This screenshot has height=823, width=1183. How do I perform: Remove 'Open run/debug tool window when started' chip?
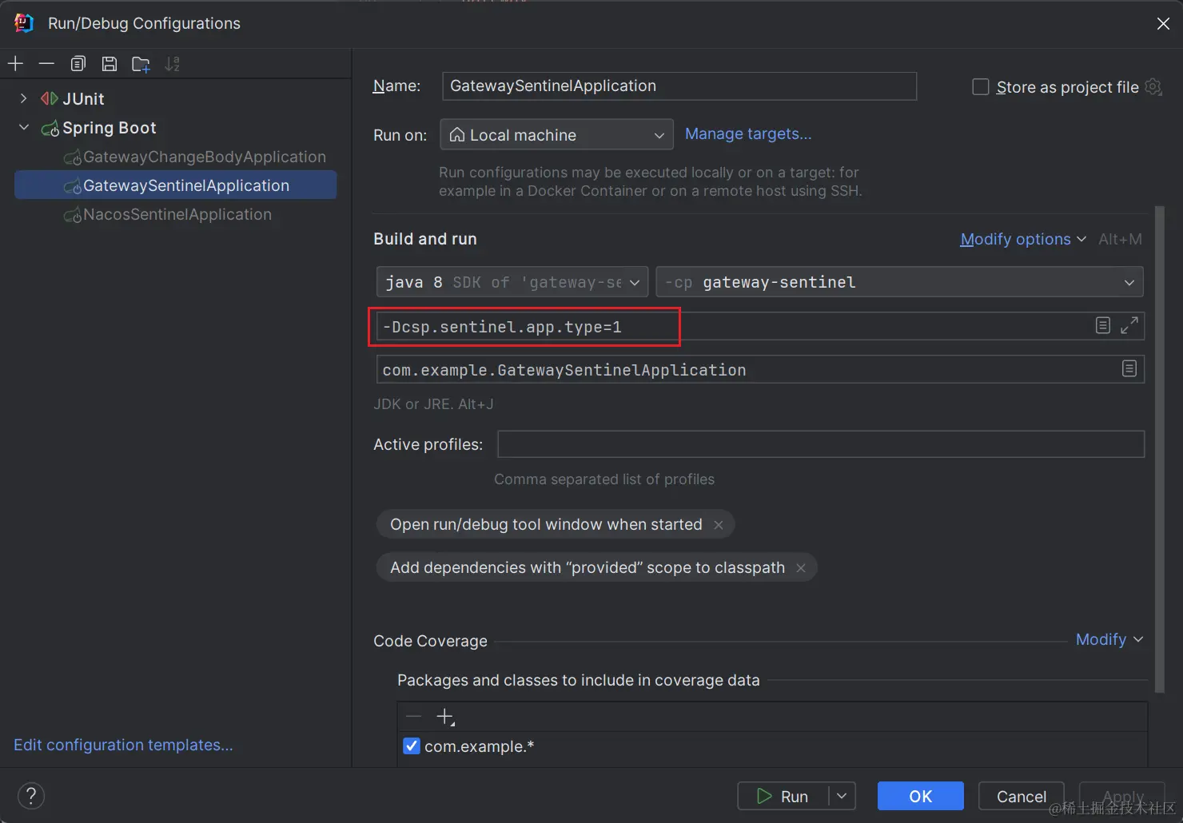719,525
